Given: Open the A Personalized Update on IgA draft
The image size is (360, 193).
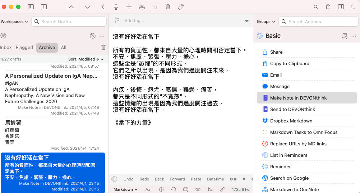Looking at the screenshot, I should click(x=52, y=93).
